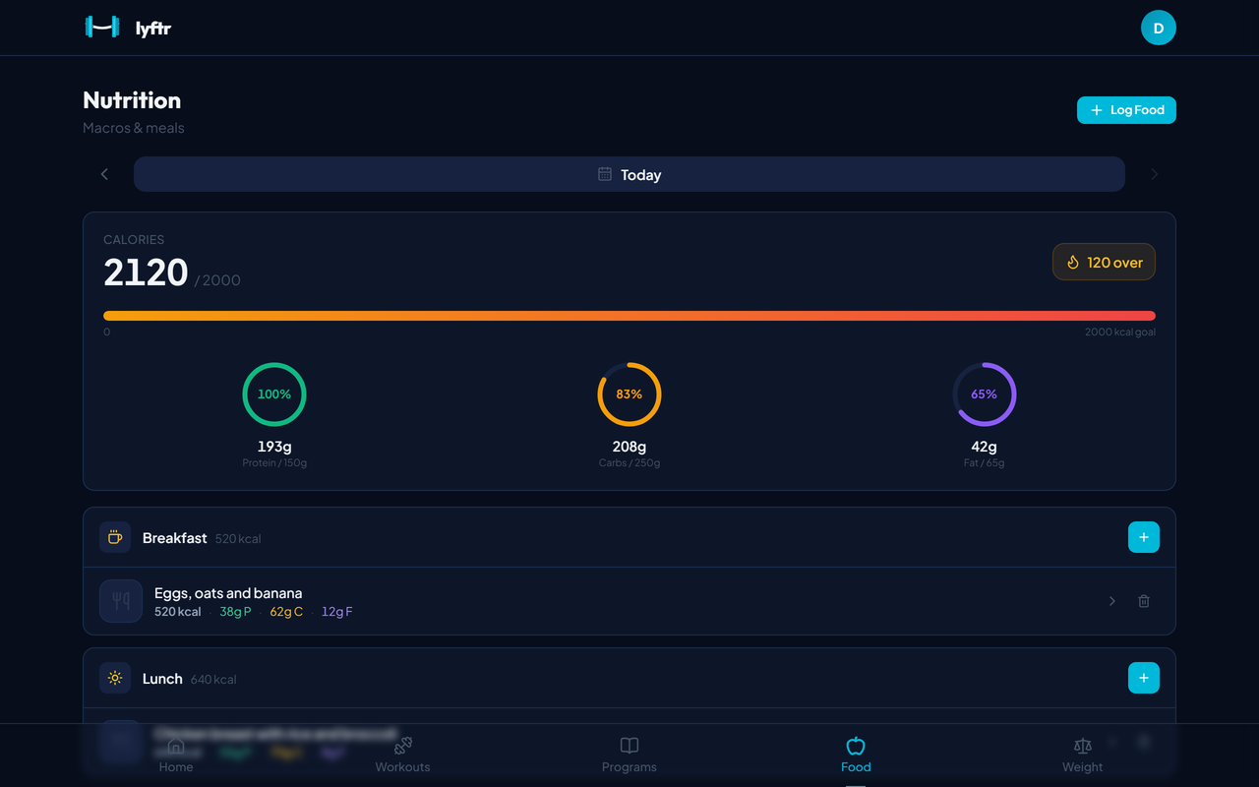Image resolution: width=1259 pixels, height=787 pixels.
Task: Click the 120 over calorie badge
Action: tap(1104, 263)
